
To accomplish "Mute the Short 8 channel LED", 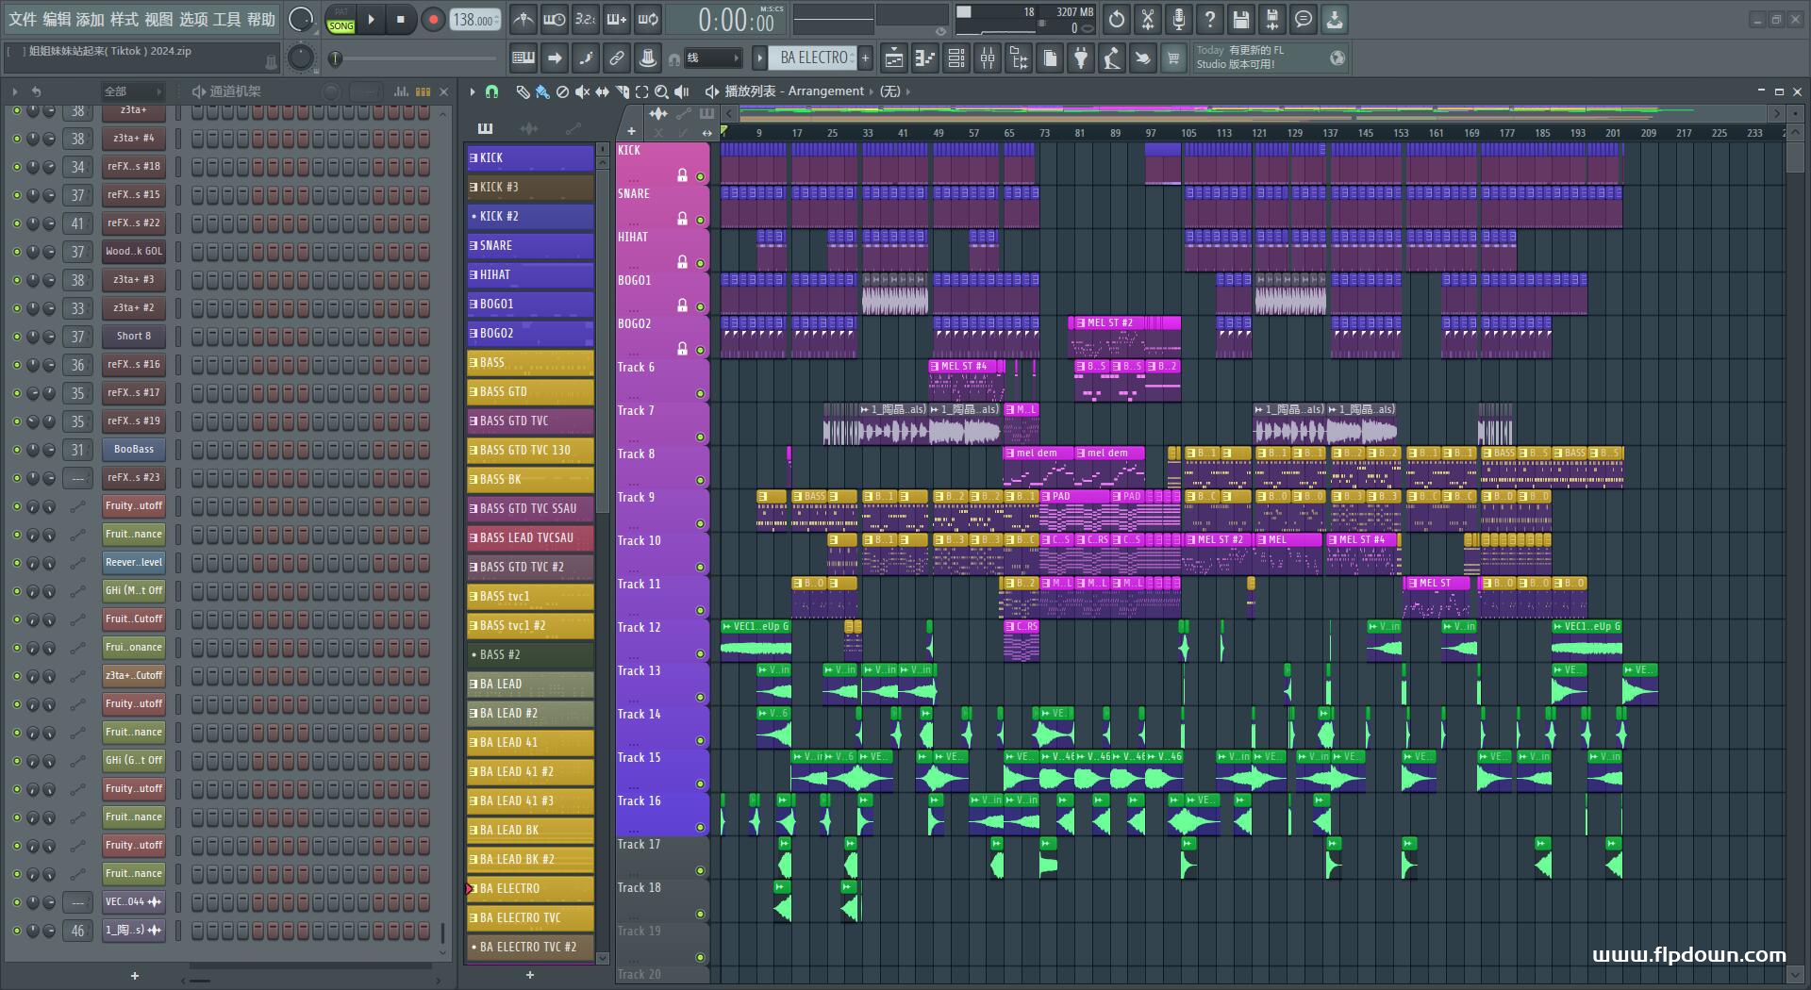I will pos(16,337).
